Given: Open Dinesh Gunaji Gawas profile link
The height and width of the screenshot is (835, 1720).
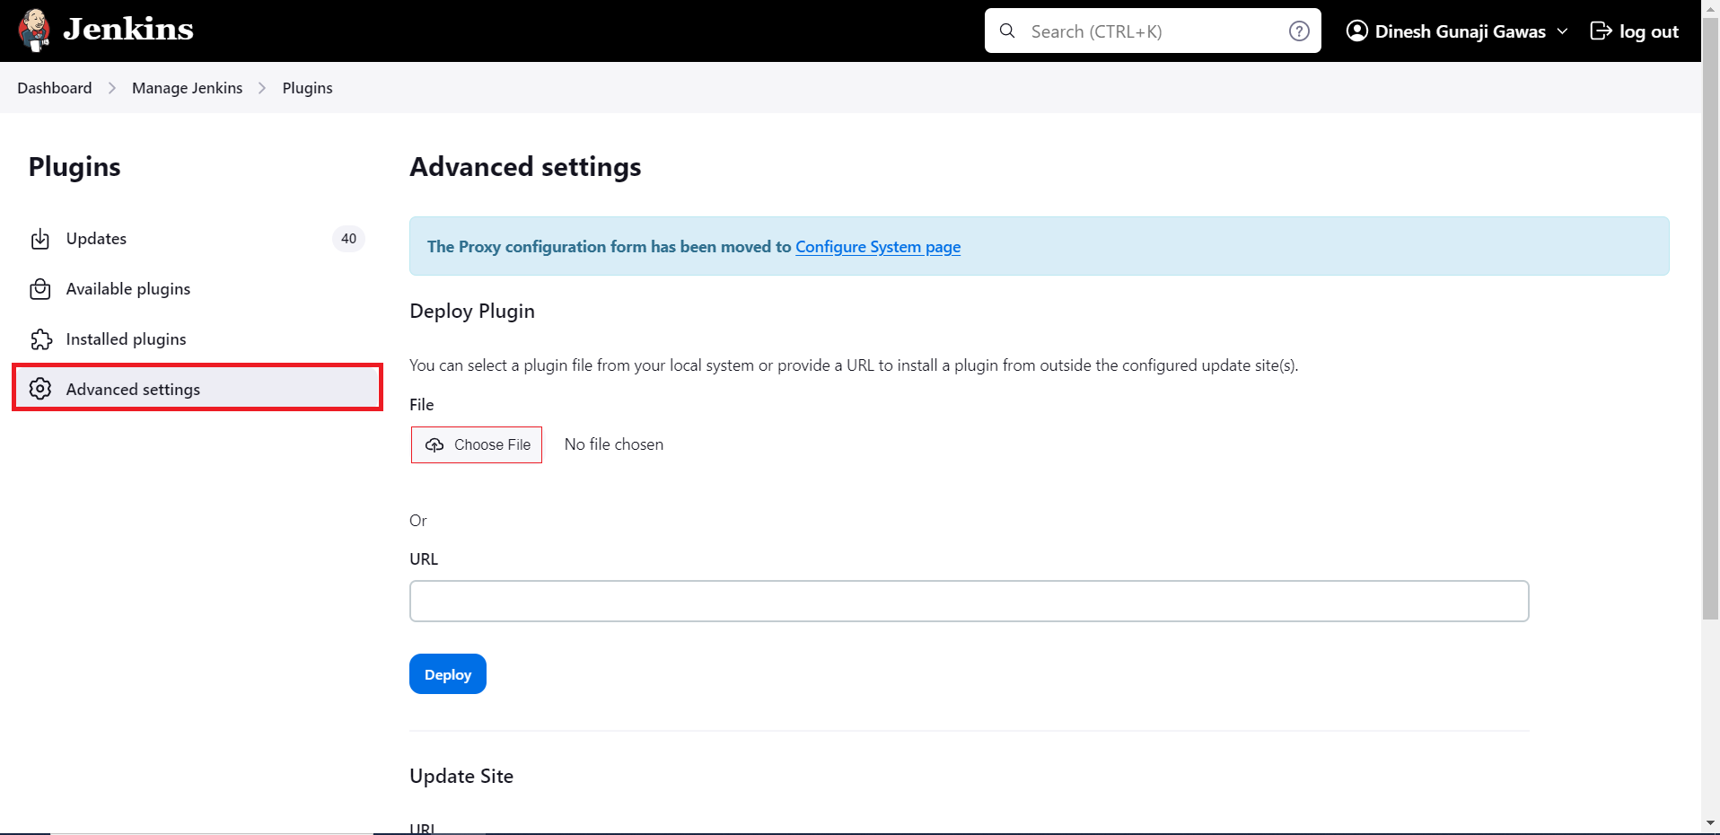Looking at the screenshot, I should 1460,31.
